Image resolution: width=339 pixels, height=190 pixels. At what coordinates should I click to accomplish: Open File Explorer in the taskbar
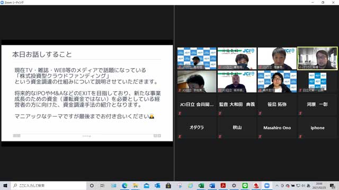(136, 185)
